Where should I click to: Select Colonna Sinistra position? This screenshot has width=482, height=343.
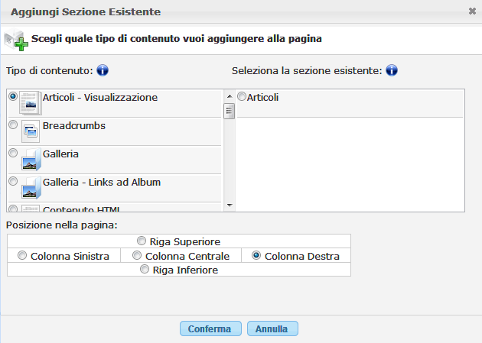[22, 256]
